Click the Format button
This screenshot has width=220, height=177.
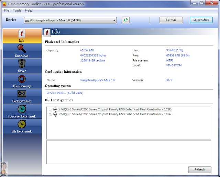tap(171, 20)
